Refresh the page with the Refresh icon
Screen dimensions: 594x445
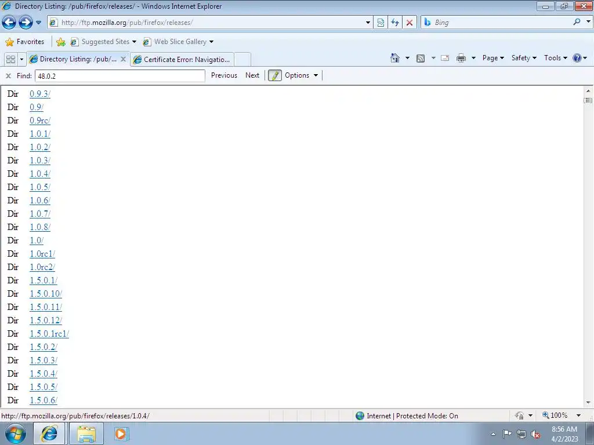[x=394, y=23]
